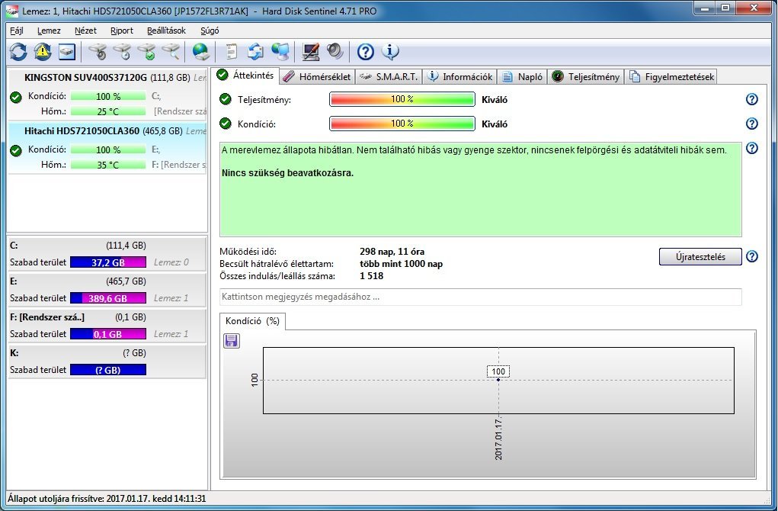Click green check icon of Hitachi disk
The image size is (778, 511).
[16, 150]
